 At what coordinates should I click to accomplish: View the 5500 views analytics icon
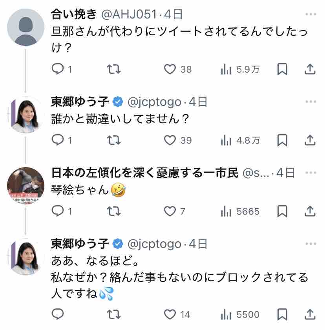tap(226, 314)
